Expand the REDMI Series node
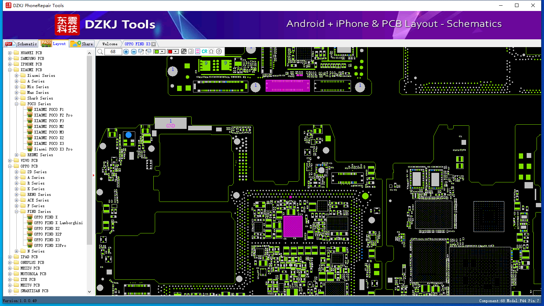544x306 pixels. (x=17, y=155)
